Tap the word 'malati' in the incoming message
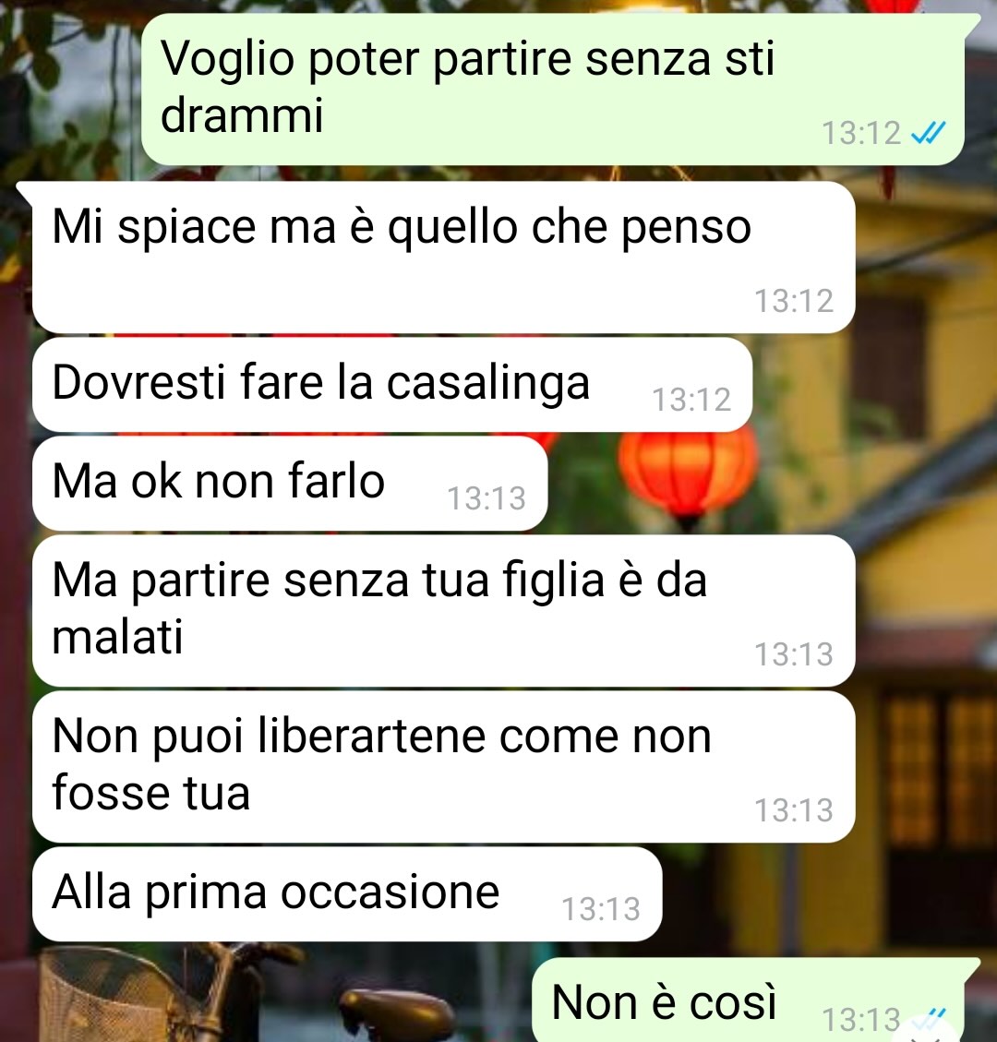This screenshot has height=1042, width=997. [117, 638]
